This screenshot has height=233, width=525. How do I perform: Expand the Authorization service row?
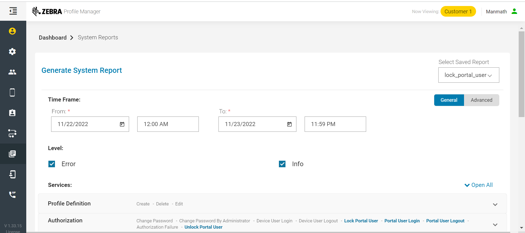(x=495, y=225)
